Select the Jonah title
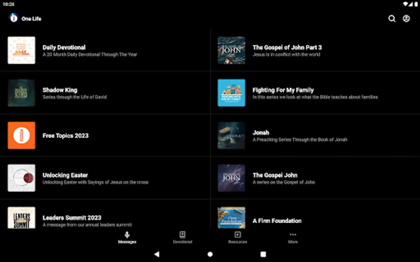 [261, 133]
